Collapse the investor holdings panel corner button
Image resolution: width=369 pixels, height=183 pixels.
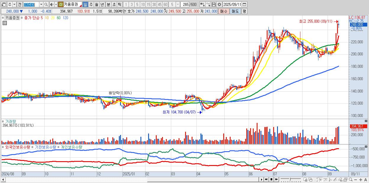pos(366,146)
